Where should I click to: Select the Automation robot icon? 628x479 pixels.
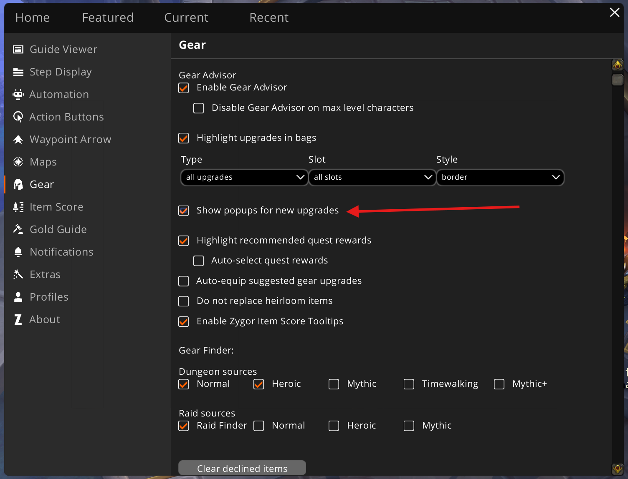point(18,95)
